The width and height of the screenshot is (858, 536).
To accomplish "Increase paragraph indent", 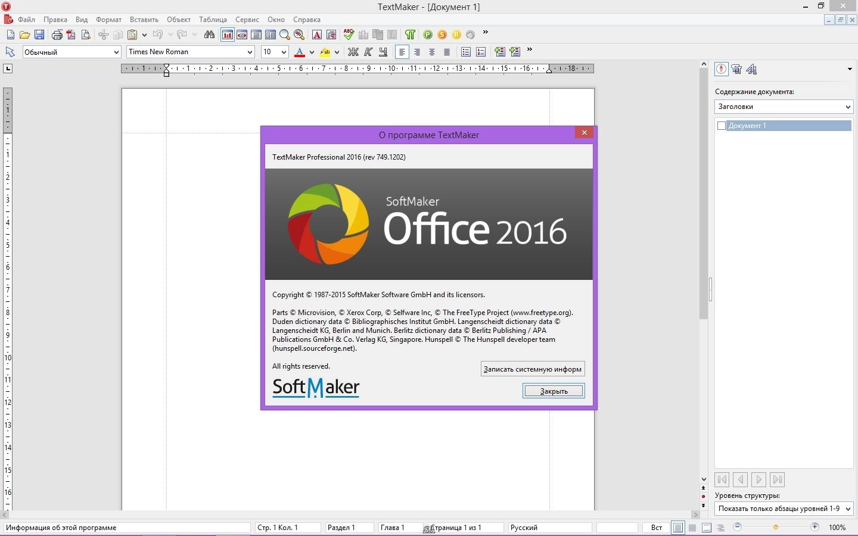I will point(515,52).
